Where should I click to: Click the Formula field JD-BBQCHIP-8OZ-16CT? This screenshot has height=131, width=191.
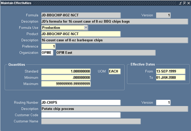[x=81, y=15]
